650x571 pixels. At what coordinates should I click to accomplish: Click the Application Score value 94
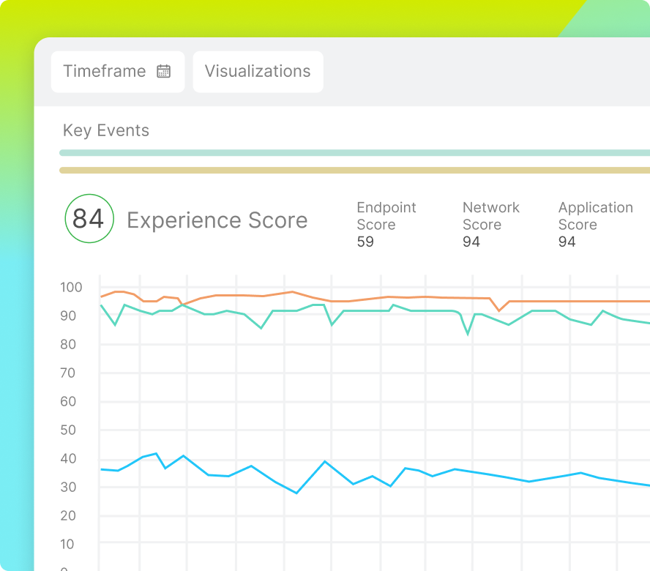(567, 242)
